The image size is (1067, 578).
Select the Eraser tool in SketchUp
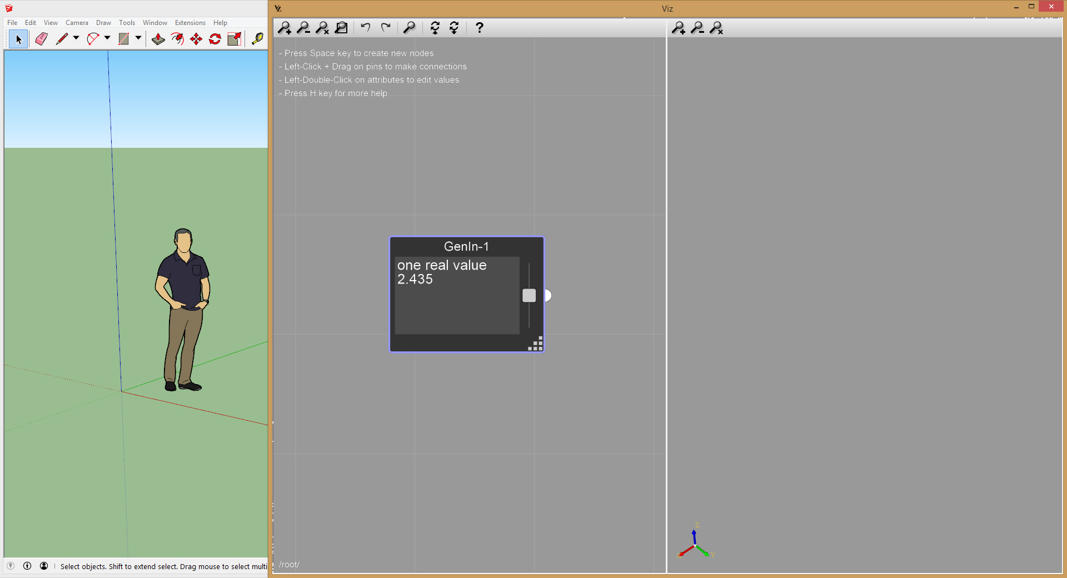click(41, 39)
